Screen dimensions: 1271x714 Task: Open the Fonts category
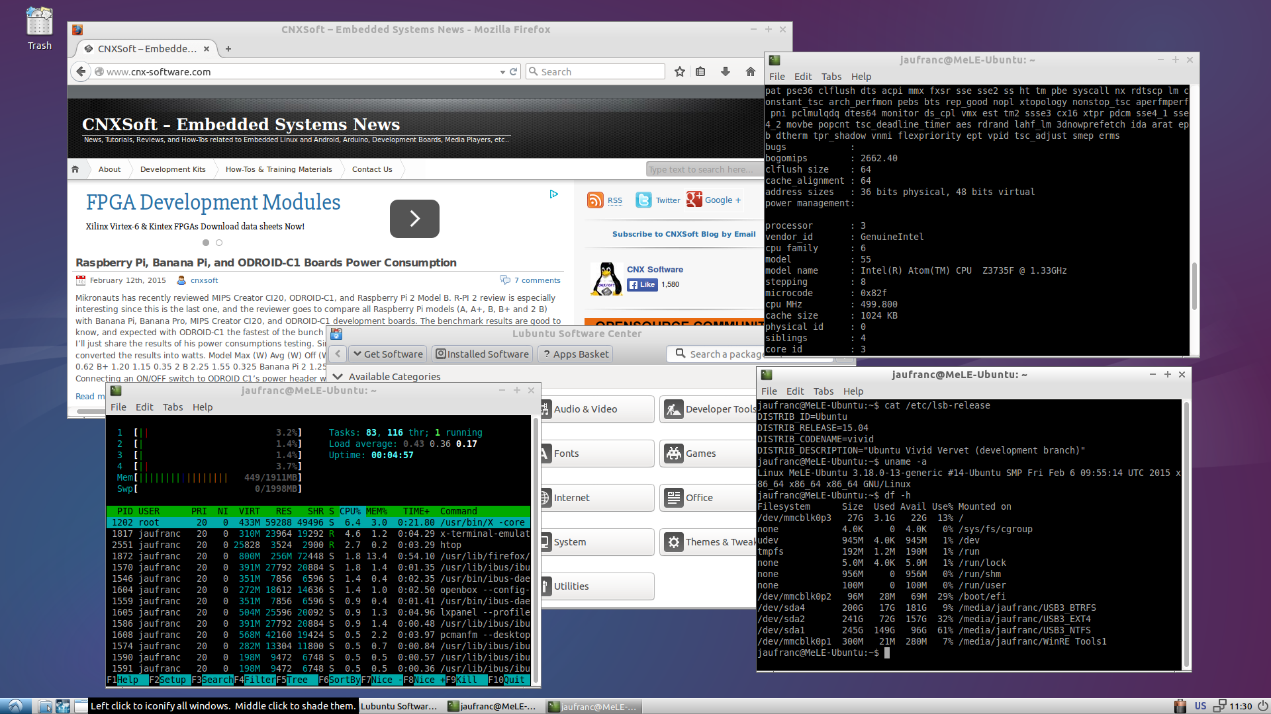coord(598,454)
